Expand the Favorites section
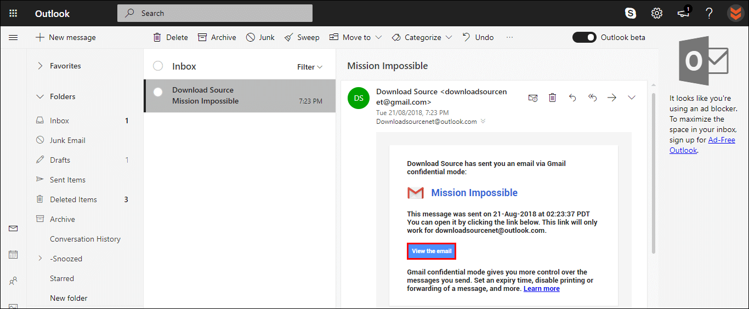The height and width of the screenshot is (309, 749). tap(39, 66)
